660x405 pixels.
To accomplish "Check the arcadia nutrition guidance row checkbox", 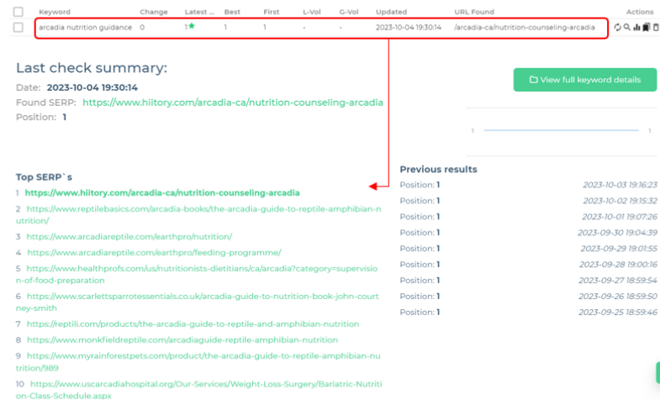I will pos(18,28).
